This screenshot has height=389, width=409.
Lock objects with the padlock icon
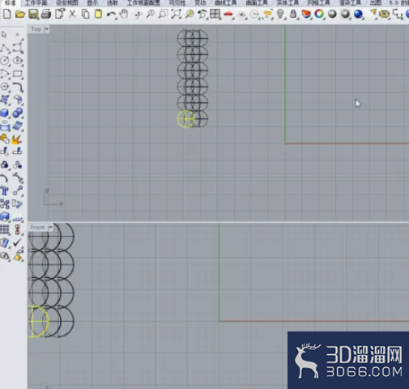pyautogui.click(x=293, y=14)
